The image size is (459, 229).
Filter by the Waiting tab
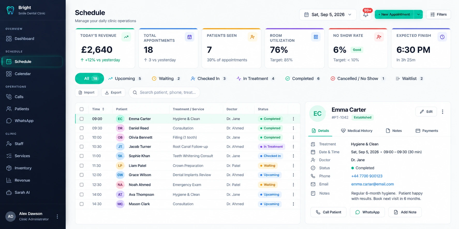166,78
